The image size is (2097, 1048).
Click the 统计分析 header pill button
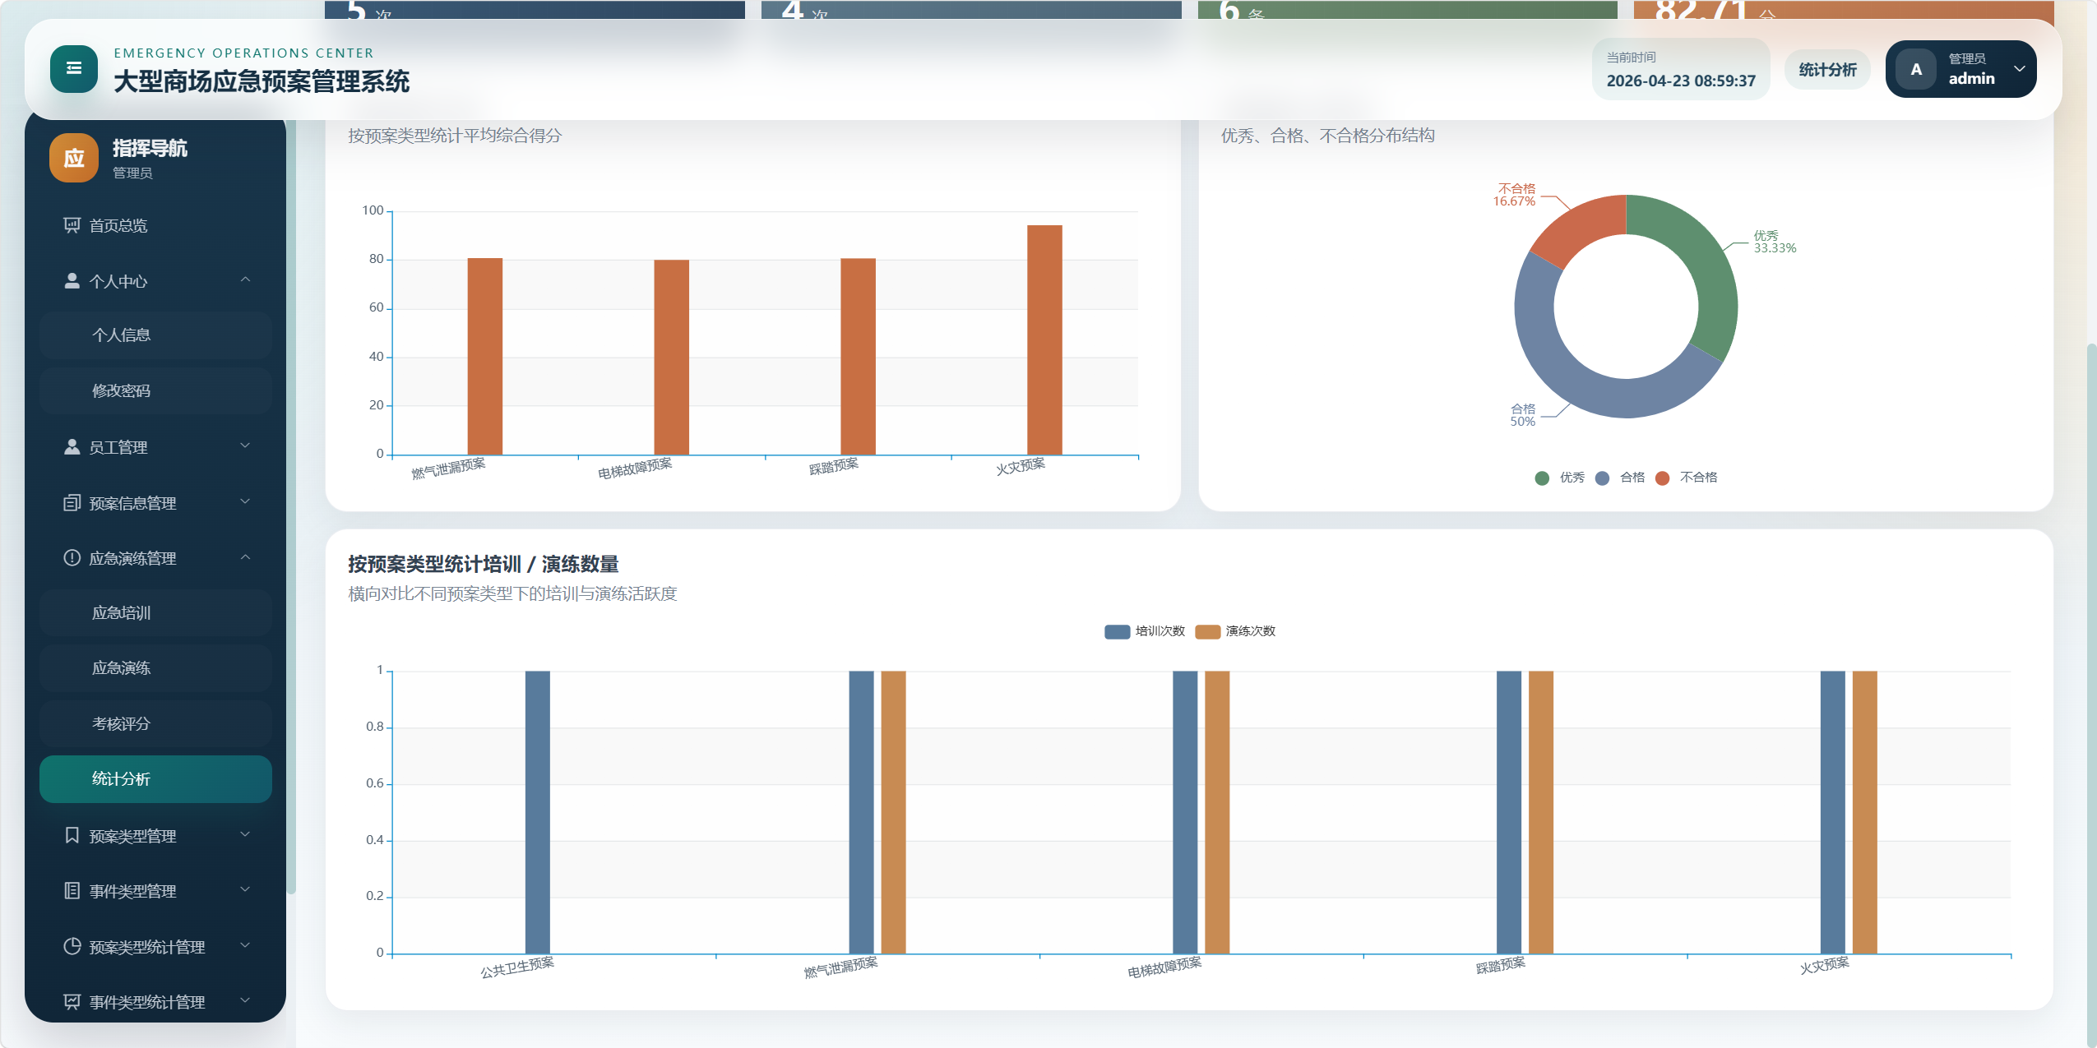(1827, 70)
